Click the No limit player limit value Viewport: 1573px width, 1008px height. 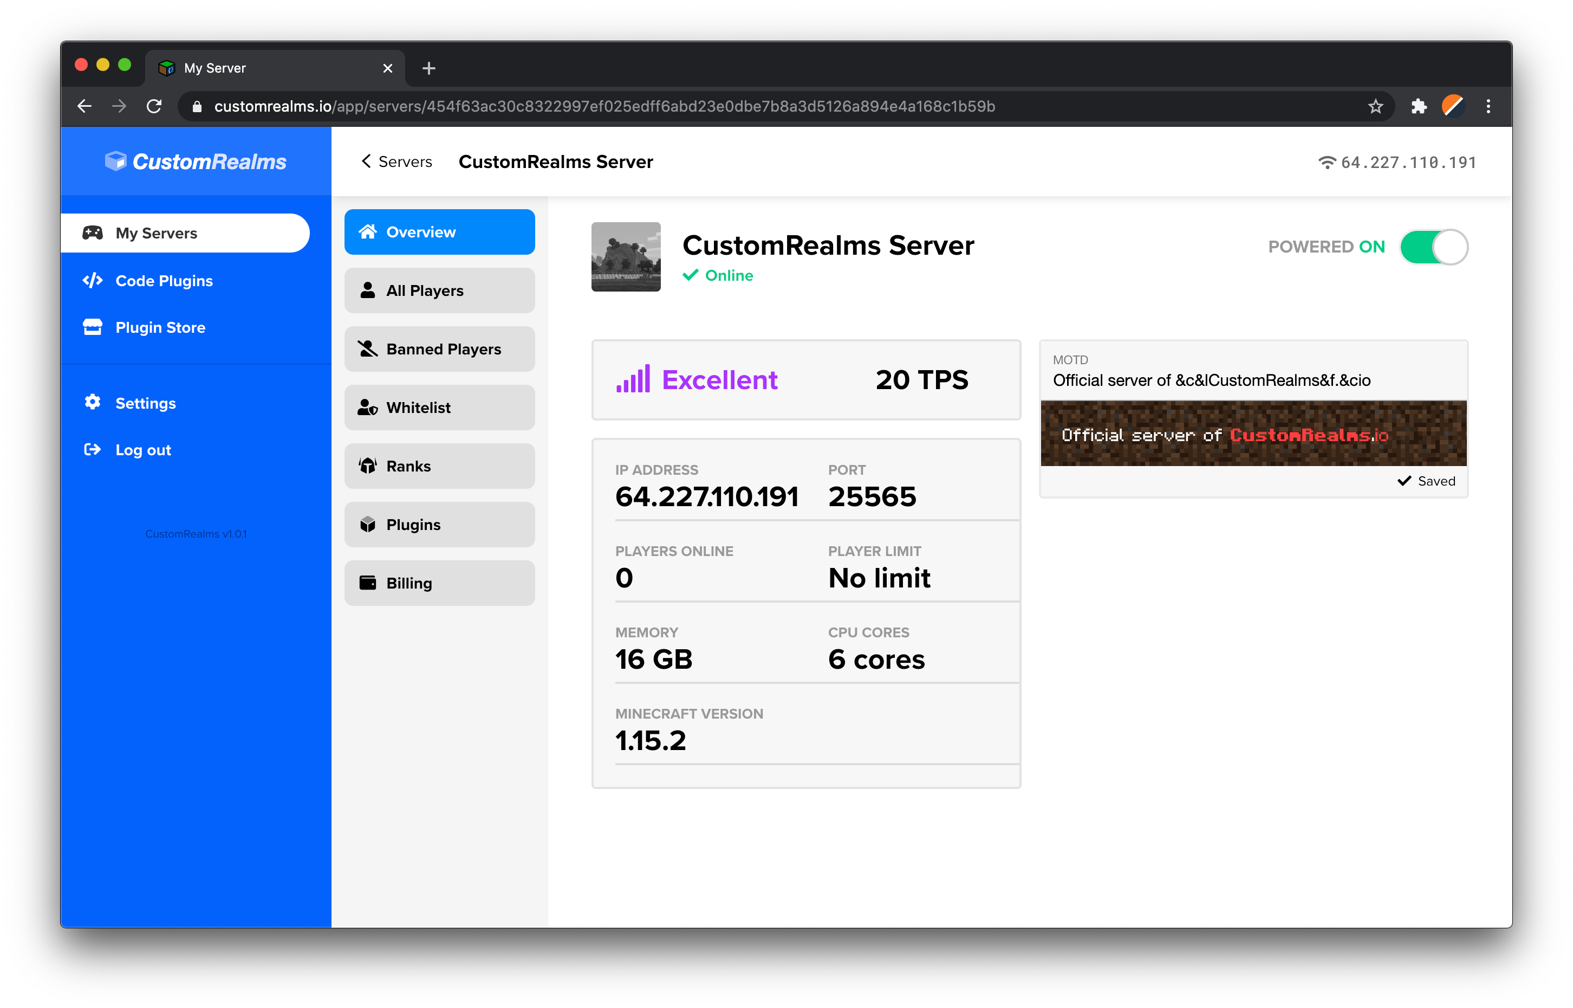click(879, 578)
